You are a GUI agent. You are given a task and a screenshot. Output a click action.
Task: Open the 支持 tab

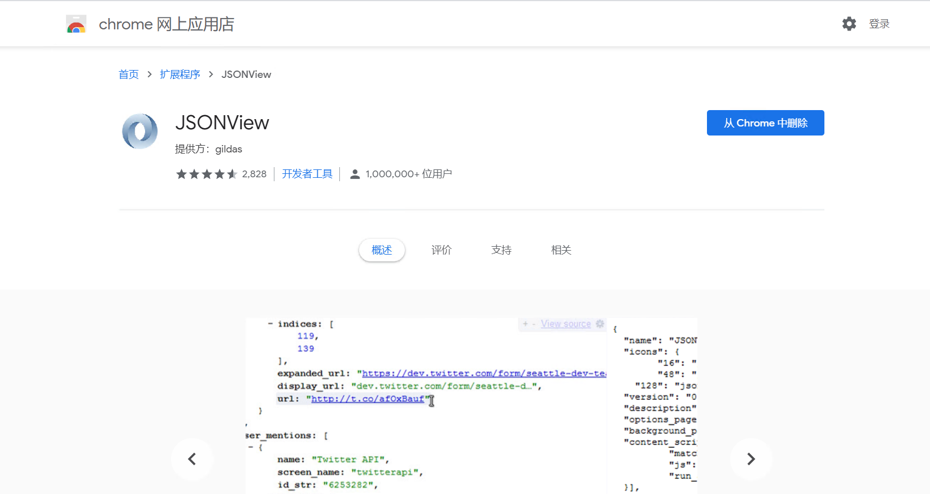[501, 250]
